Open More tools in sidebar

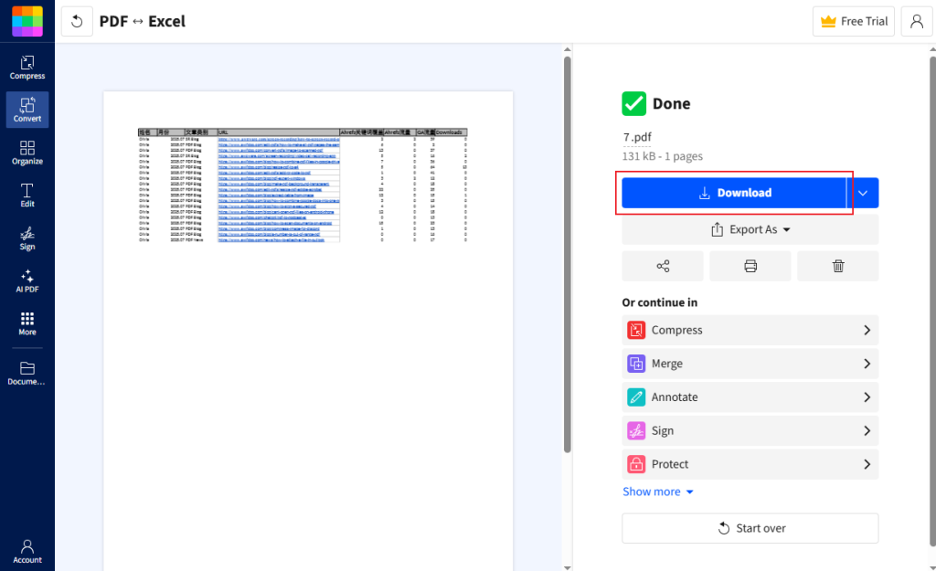point(27,323)
